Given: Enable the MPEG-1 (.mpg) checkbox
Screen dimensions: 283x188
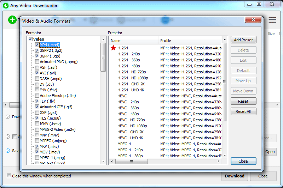Looking at the screenshot, I should click(x=37, y=158).
